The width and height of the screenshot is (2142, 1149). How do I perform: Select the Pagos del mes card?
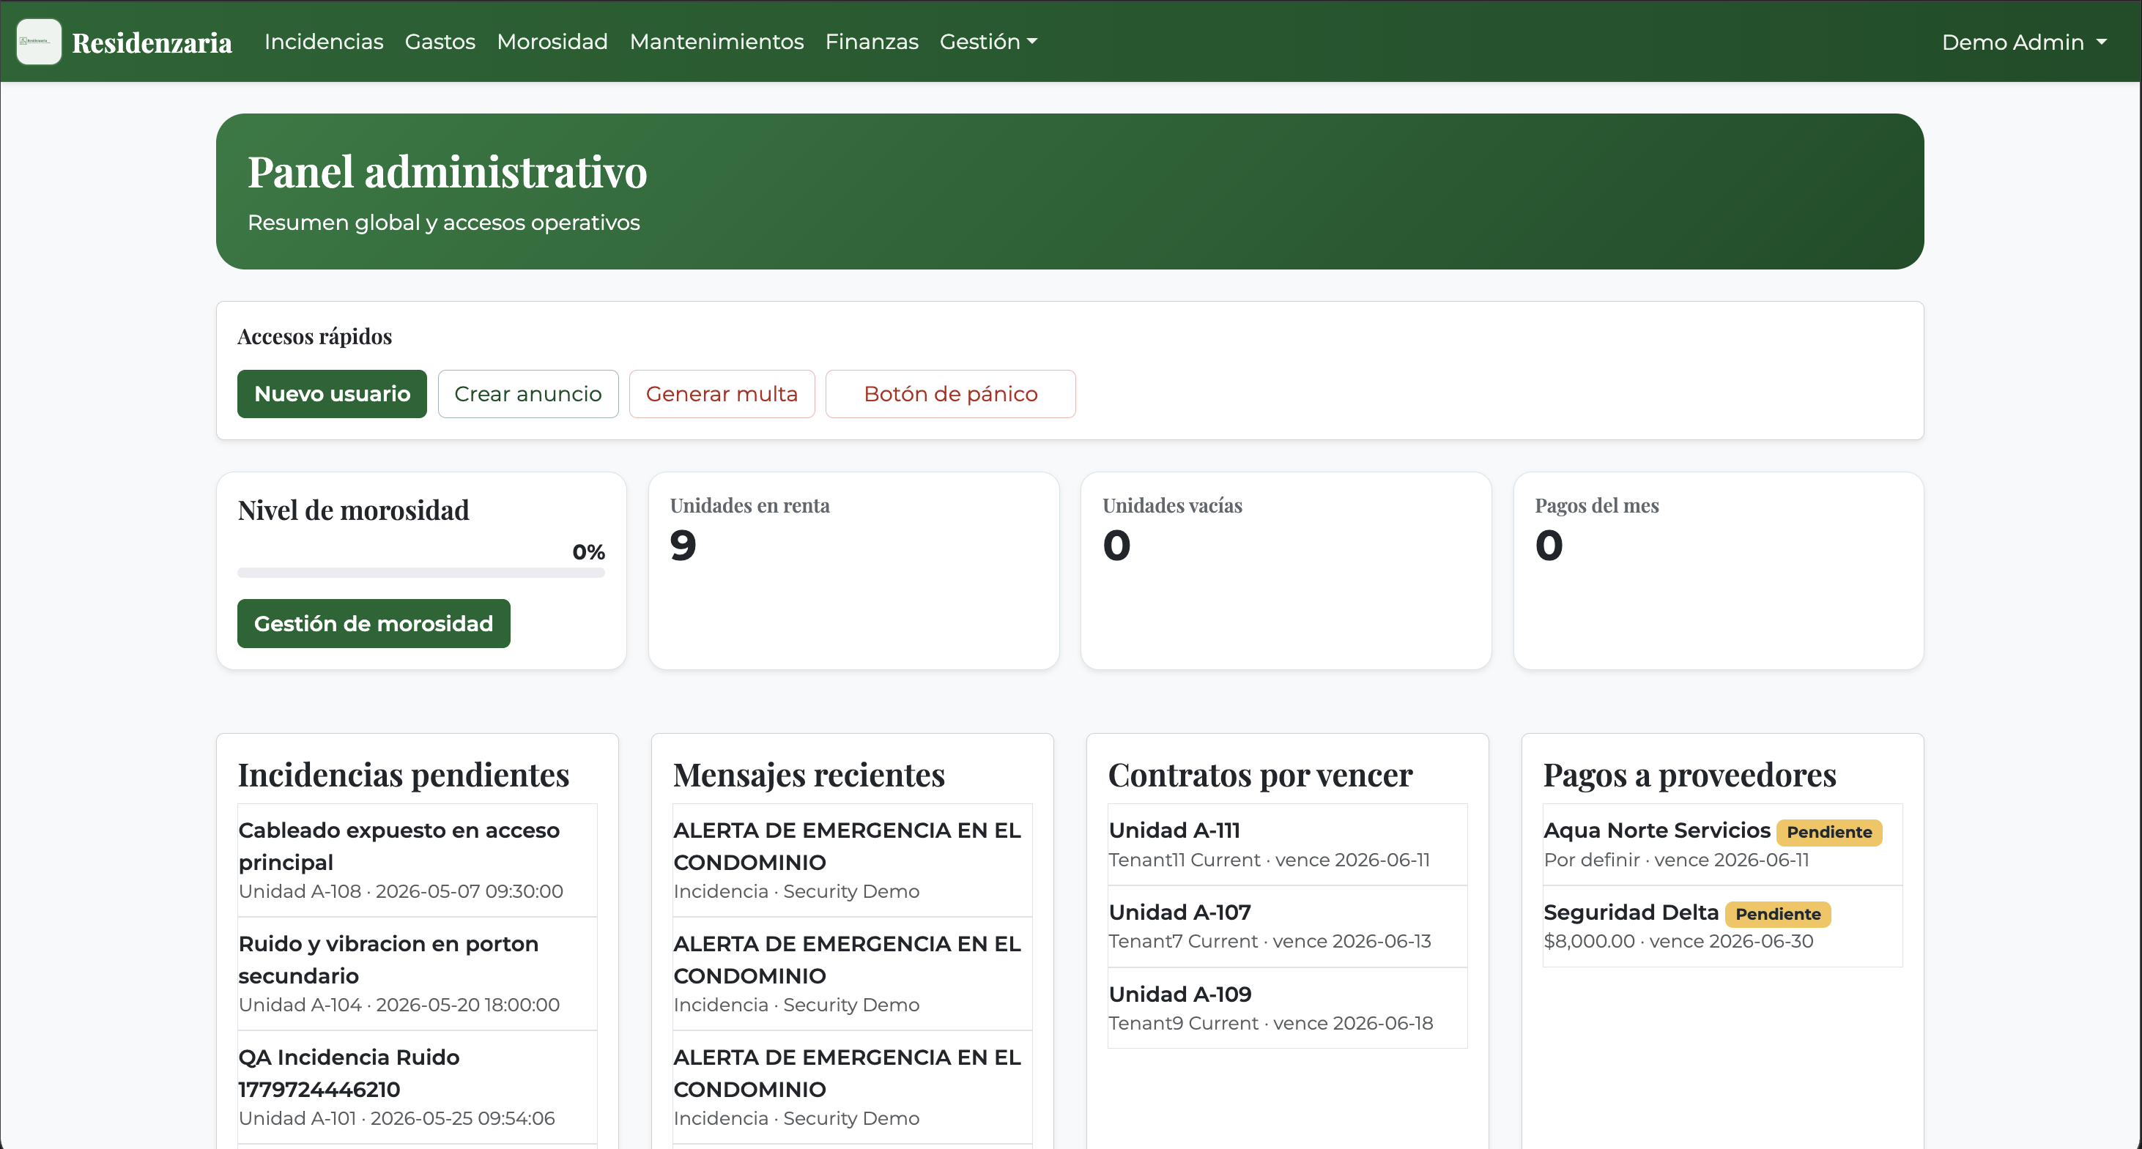[1718, 571]
